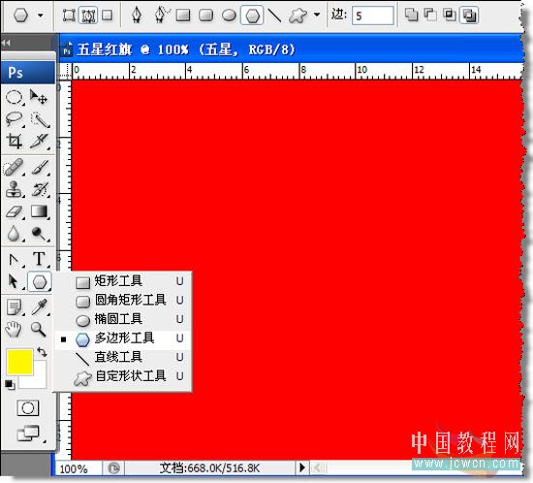
Task: Open the polygon geometry options dropdown
Action: pyautogui.click(x=317, y=15)
